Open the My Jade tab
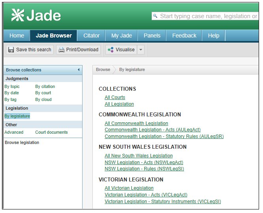263x213 pixels. tap(122, 35)
